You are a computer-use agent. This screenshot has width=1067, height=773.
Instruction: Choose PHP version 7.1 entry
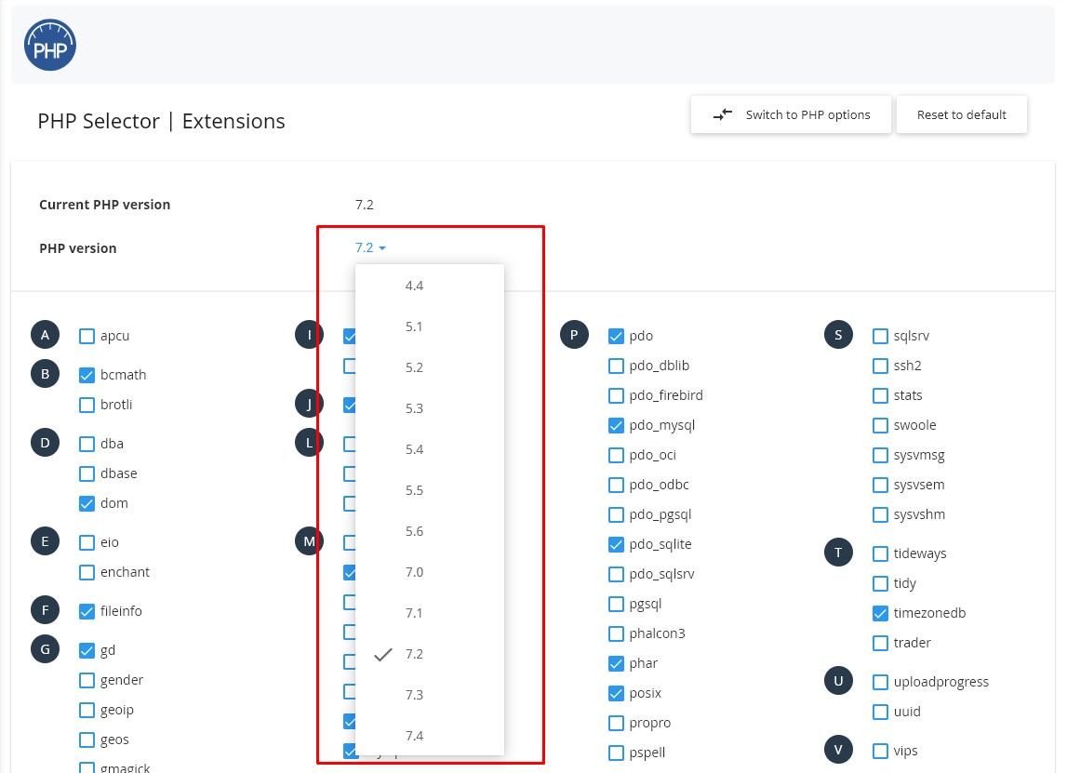(x=430, y=612)
